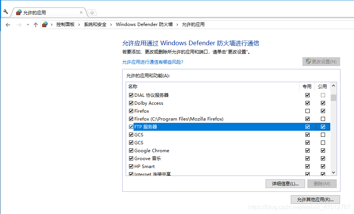Uncheck 公用 for Google Chrome
This screenshot has height=214, width=354.
[x=323, y=150]
